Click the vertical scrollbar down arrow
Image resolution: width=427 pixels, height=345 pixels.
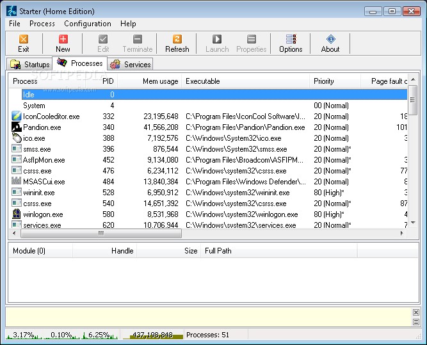coord(413,223)
